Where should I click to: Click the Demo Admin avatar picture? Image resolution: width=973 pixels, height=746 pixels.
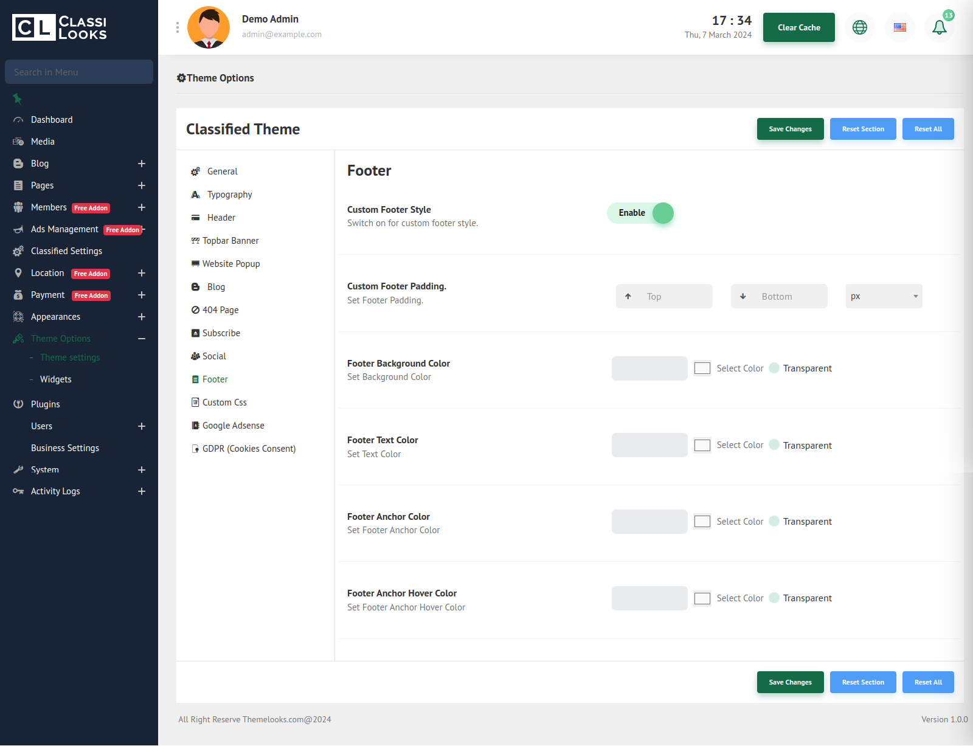click(209, 27)
